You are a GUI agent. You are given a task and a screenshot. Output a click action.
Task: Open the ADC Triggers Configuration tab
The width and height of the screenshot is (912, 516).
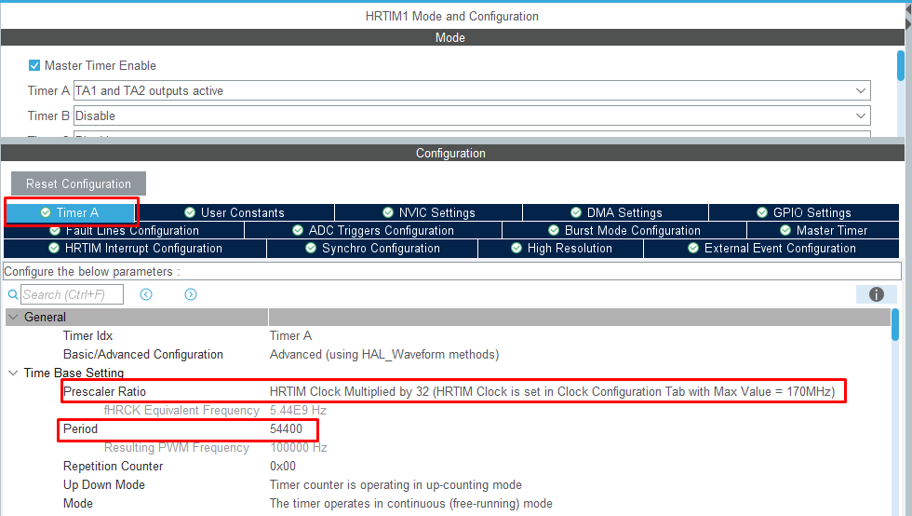373,231
